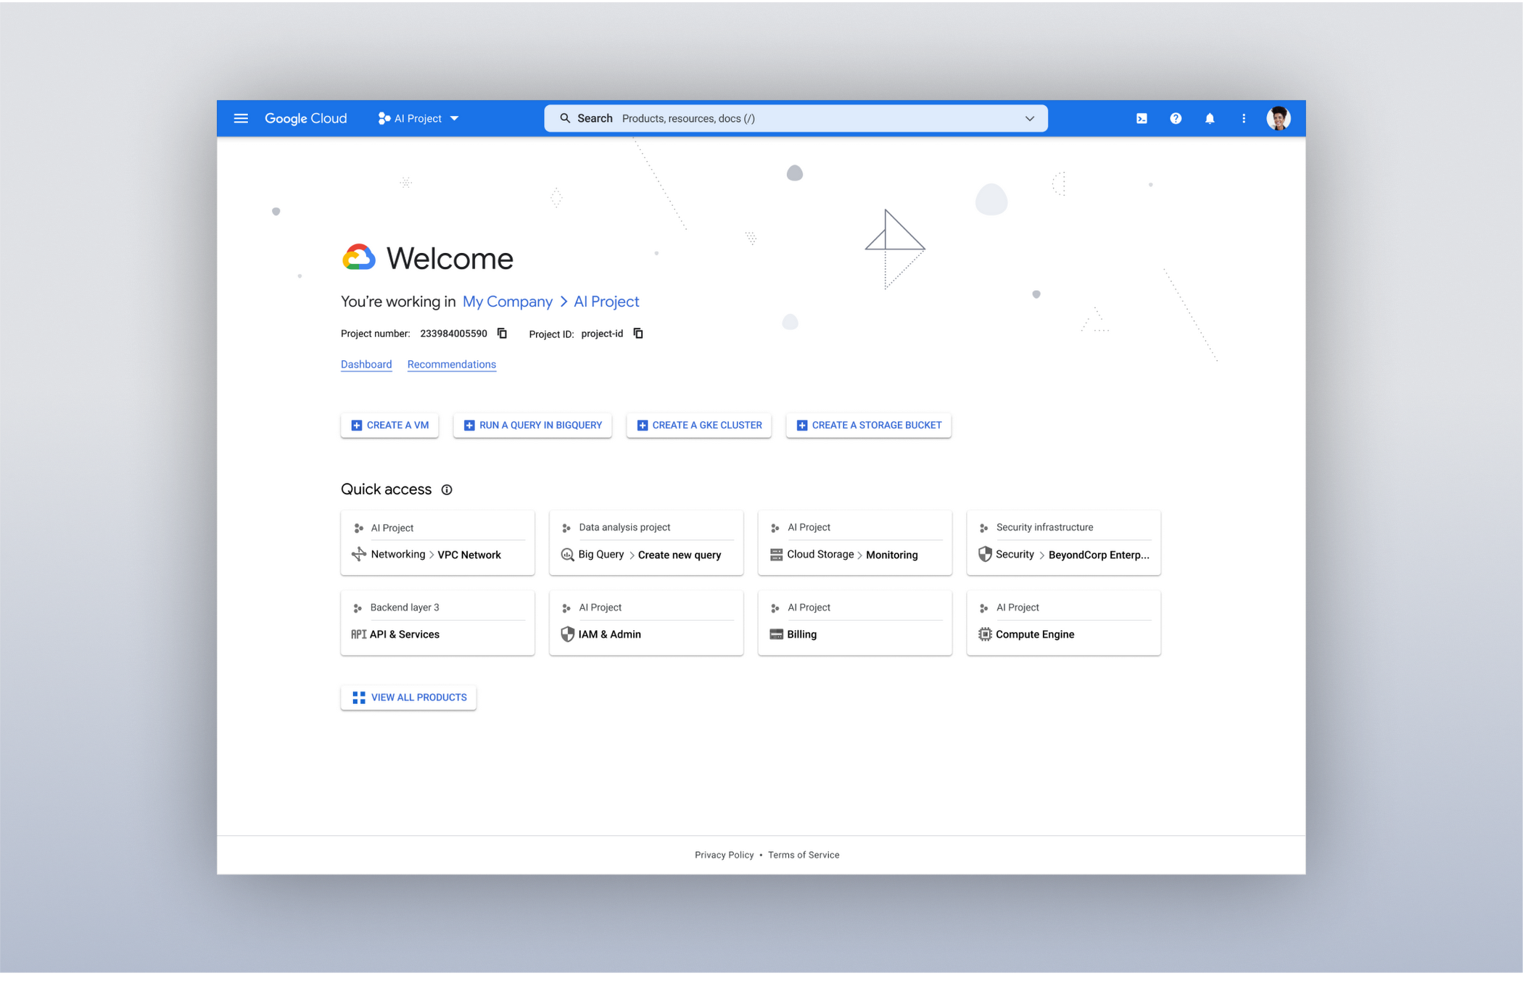The height and width of the screenshot is (981, 1523).
Task: Open the AI Project breadcrumb link
Action: pyautogui.click(x=606, y=302)
